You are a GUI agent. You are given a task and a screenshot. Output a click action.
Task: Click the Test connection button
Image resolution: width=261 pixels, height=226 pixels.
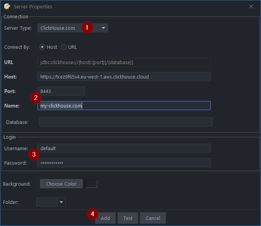pos(128,218)
